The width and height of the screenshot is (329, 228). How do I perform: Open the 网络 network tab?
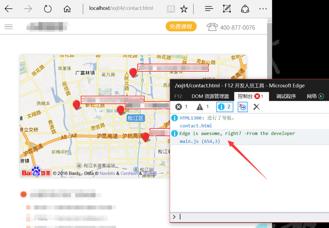[315, 96]
